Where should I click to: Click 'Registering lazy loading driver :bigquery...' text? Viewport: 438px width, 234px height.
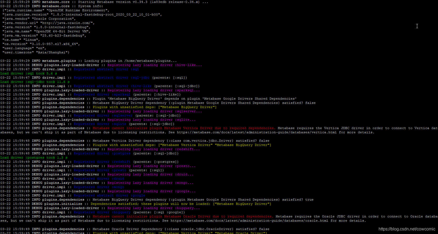click(x=154, y=208)
